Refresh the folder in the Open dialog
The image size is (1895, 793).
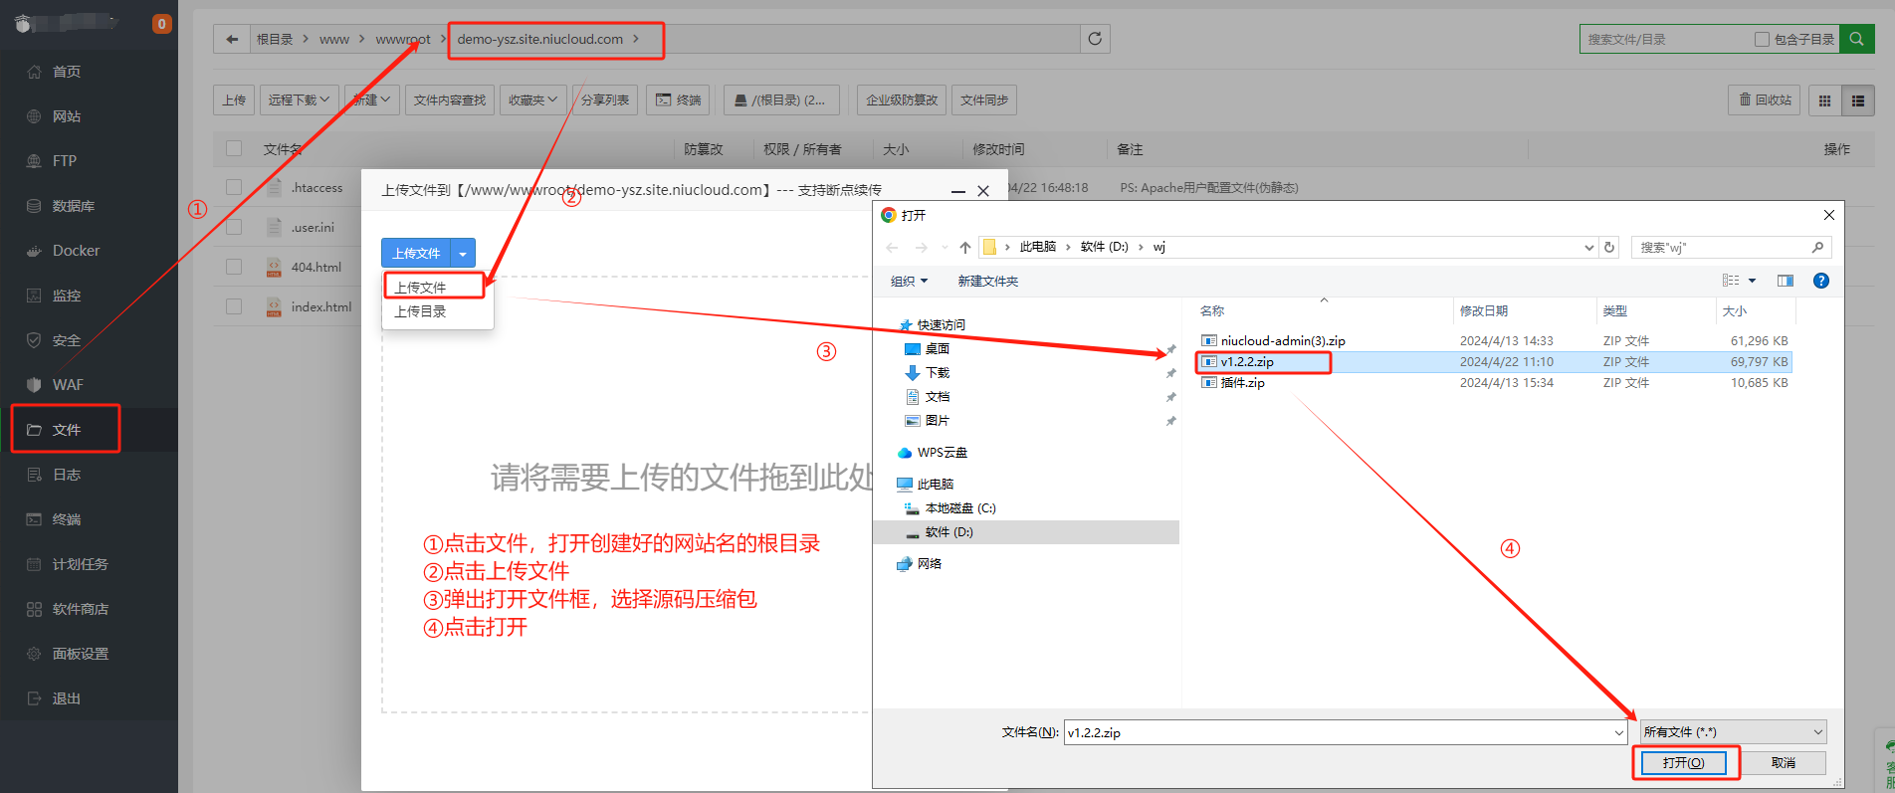click(1609, 247)
